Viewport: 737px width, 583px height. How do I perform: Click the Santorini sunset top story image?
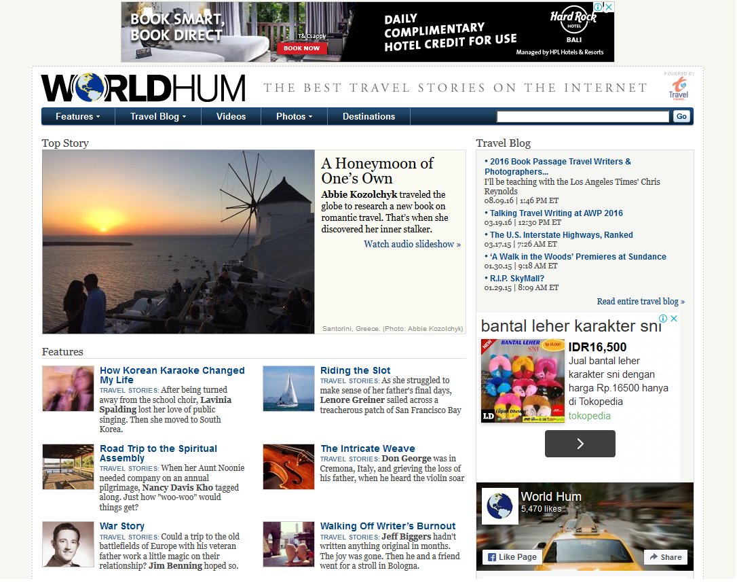[178, 241]
